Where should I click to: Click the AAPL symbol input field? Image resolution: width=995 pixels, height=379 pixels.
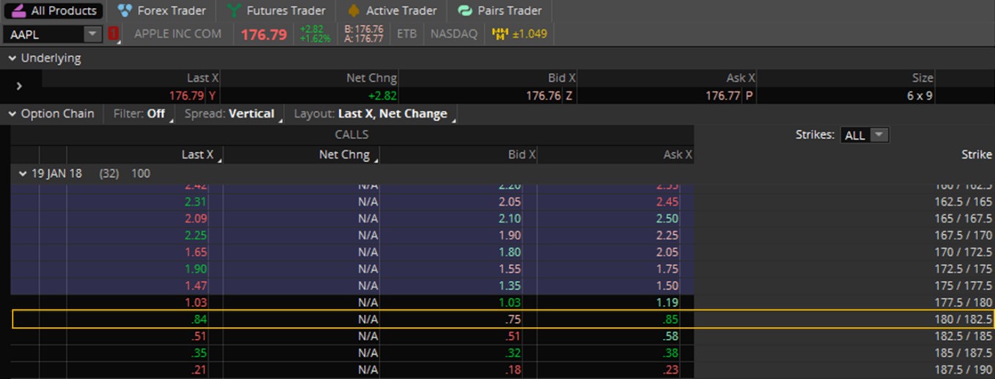click(45, 34)
